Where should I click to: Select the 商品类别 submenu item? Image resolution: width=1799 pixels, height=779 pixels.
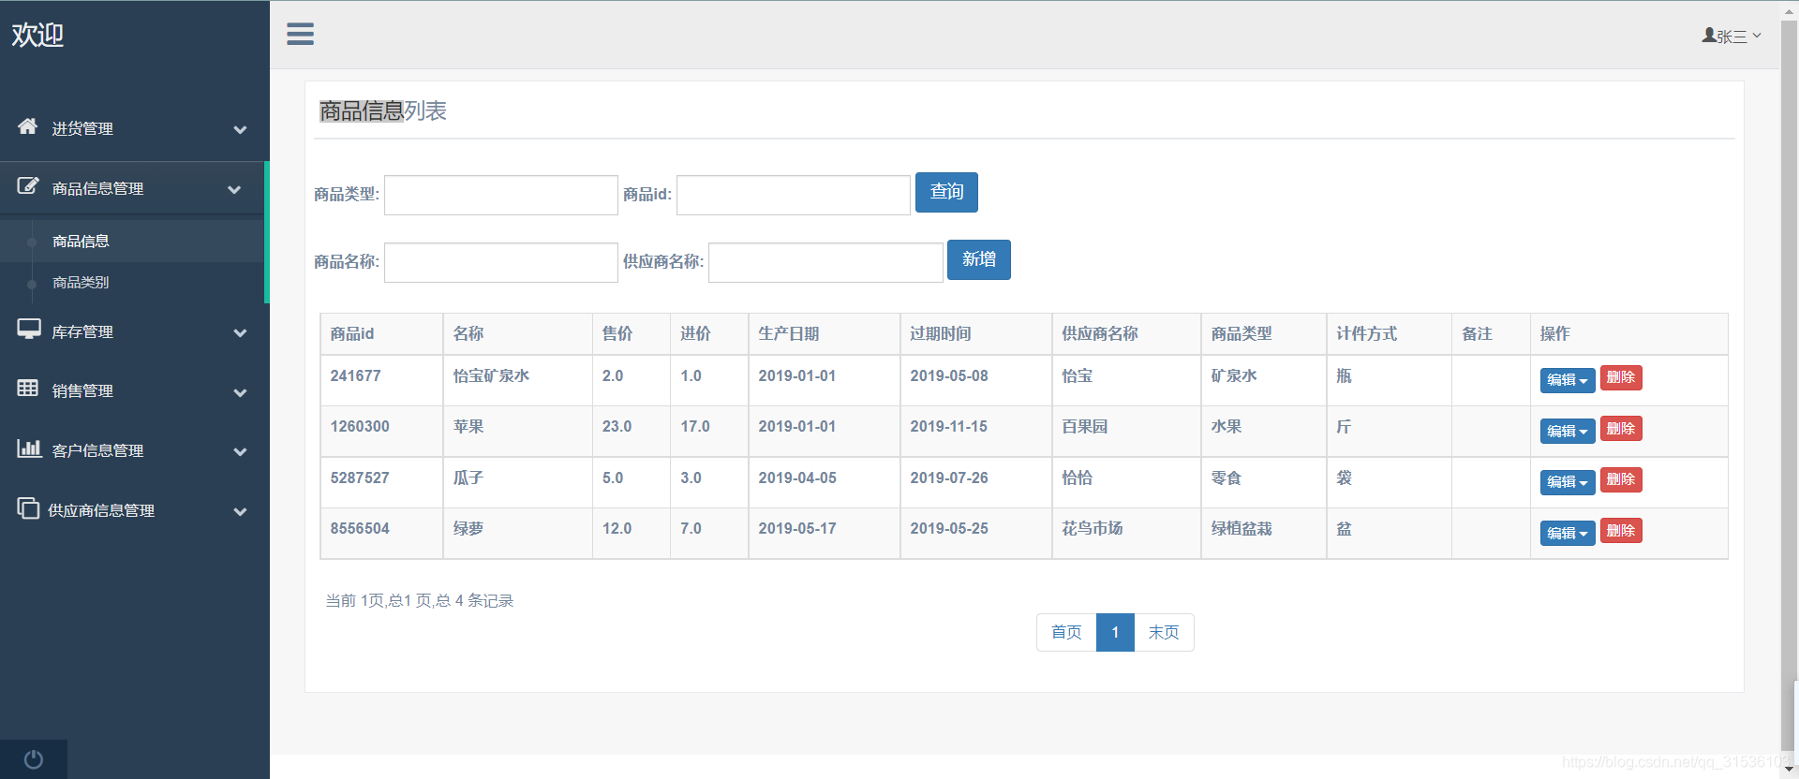pyautogui.click(x=81, y=282)
